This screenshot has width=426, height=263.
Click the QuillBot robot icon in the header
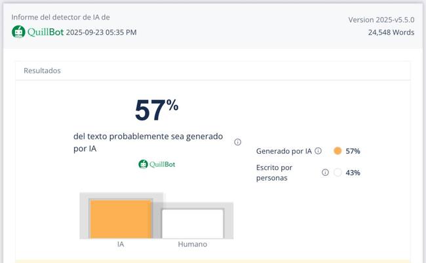[18, 31]
